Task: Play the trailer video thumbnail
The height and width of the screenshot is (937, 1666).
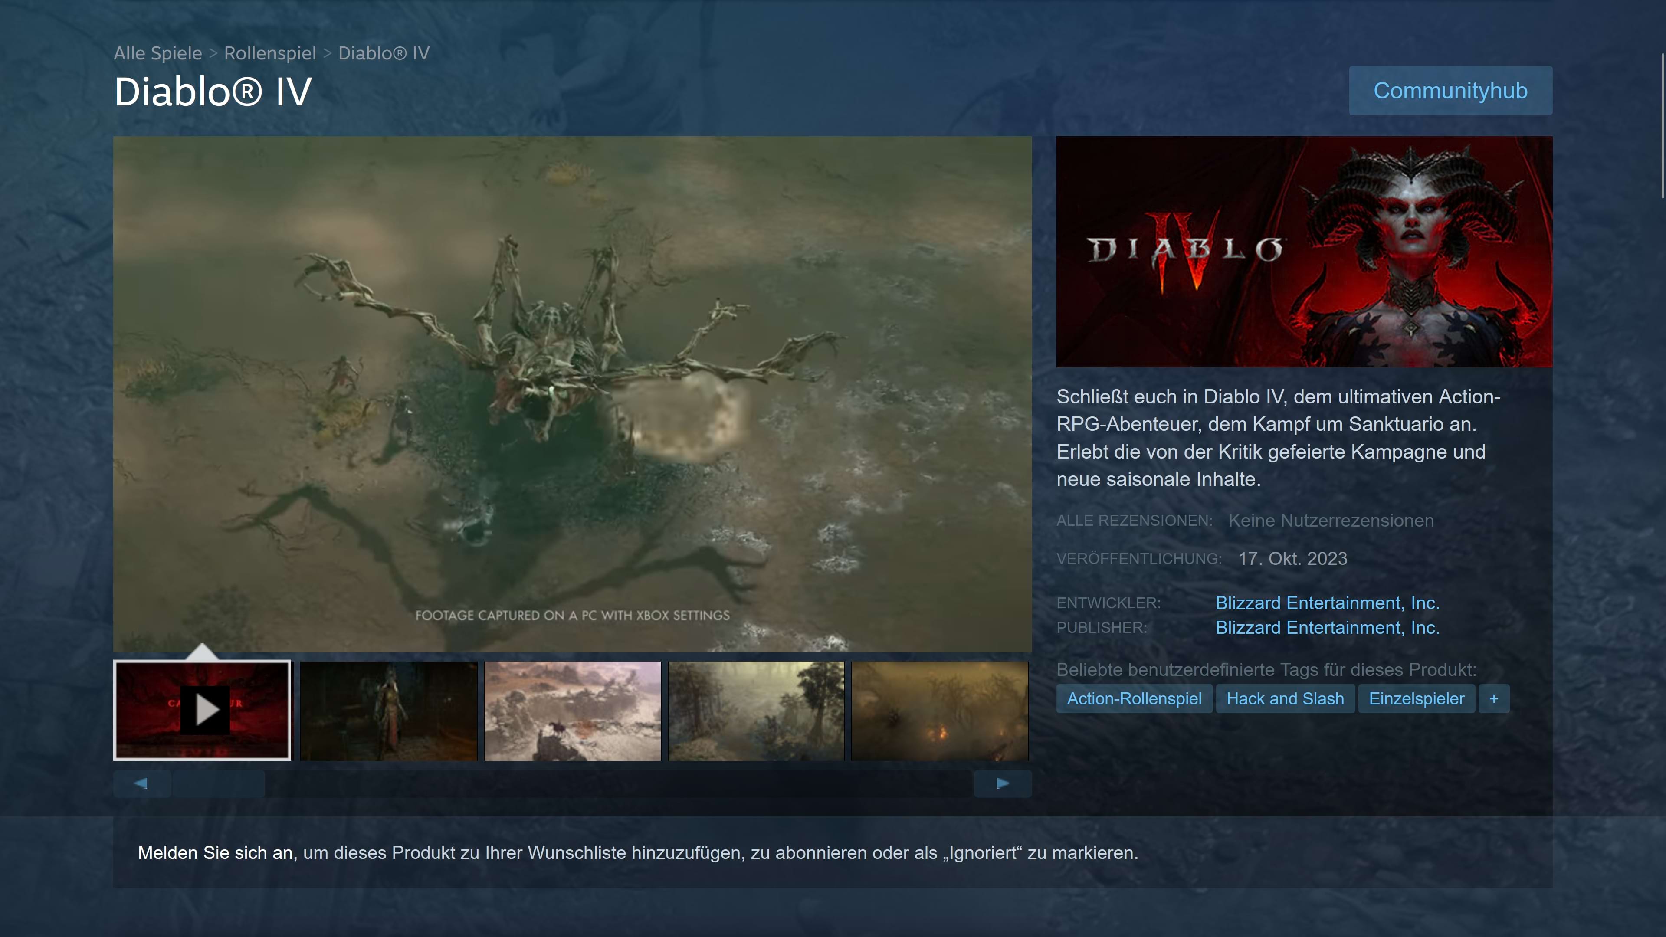Action: click(x=203, y=710)
